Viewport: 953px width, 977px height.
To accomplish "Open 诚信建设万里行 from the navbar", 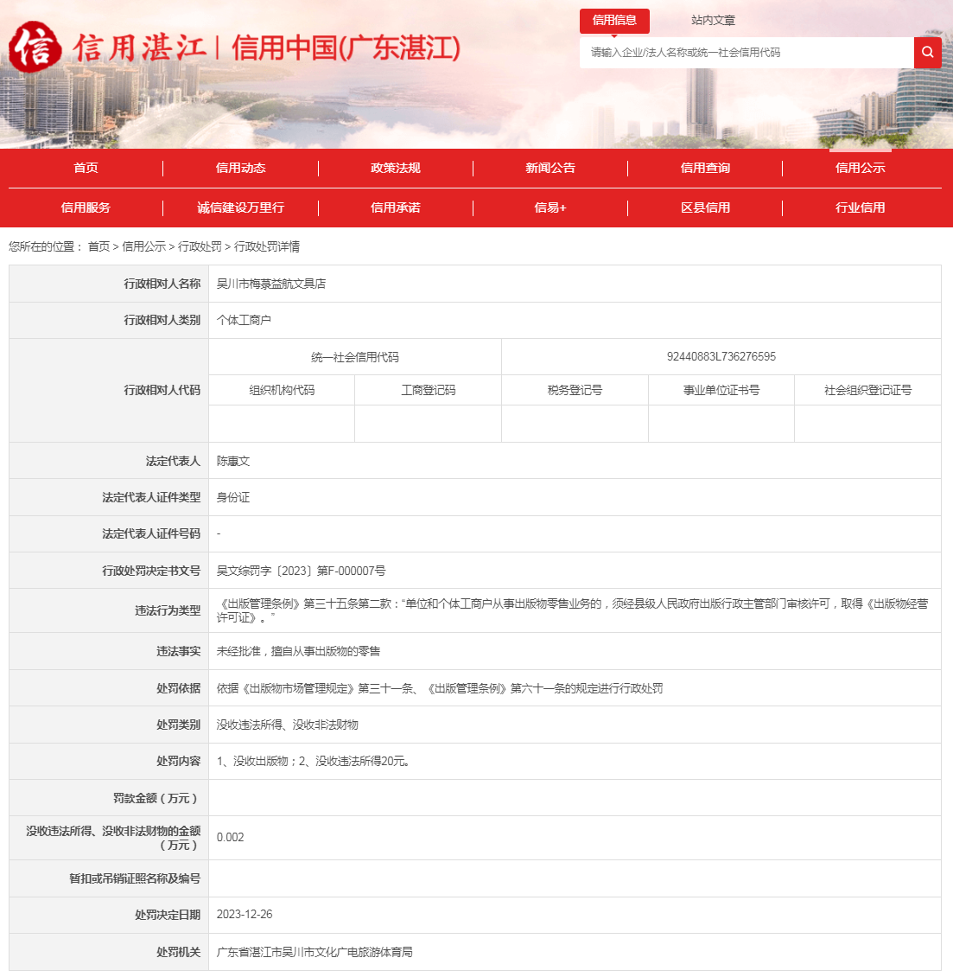I will (x=240, y=208).
